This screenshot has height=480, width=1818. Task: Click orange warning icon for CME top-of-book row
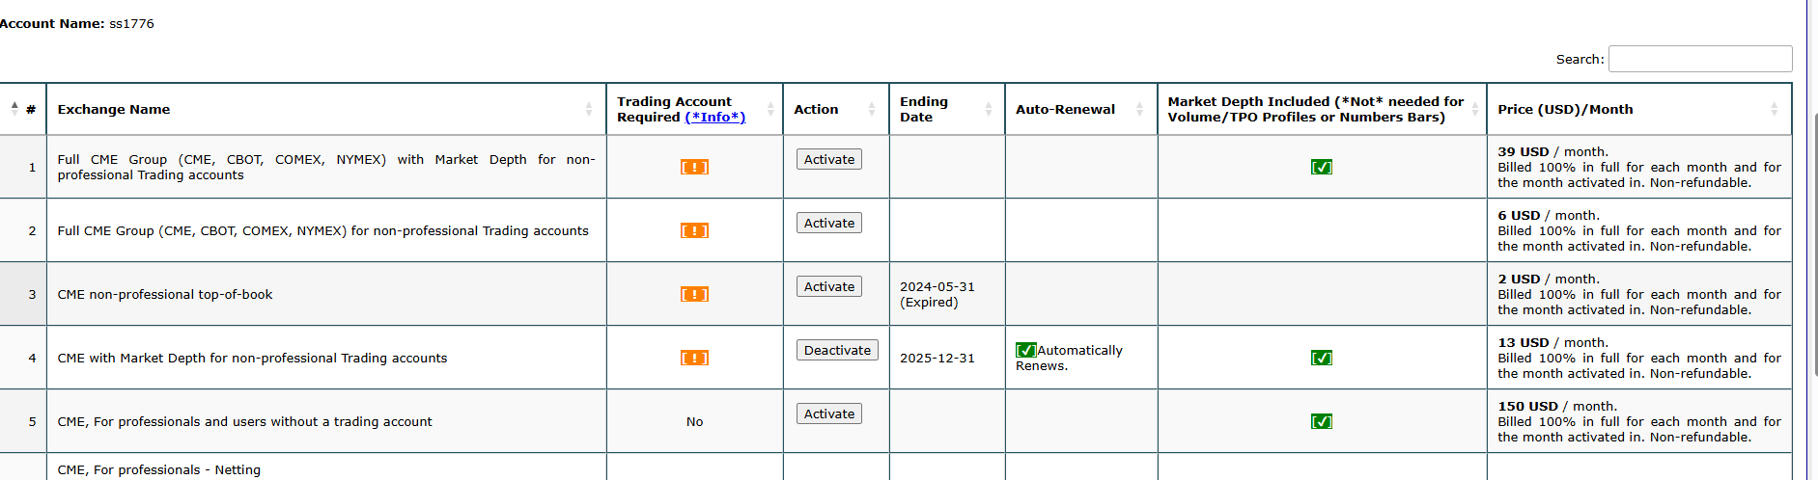(x=694, y=294)
